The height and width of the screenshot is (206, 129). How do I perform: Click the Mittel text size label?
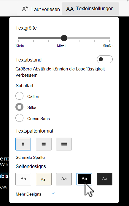point(61,46)
